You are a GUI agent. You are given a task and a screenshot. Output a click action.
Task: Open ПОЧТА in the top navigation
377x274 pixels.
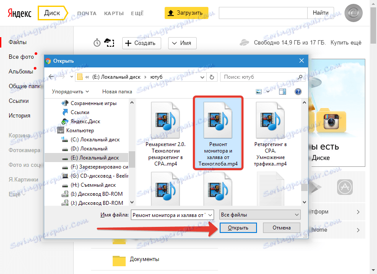[x=87, y=13]
